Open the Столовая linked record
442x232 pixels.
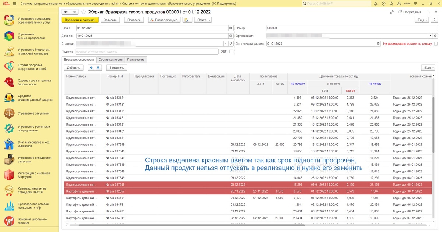[x=231, y=44]
